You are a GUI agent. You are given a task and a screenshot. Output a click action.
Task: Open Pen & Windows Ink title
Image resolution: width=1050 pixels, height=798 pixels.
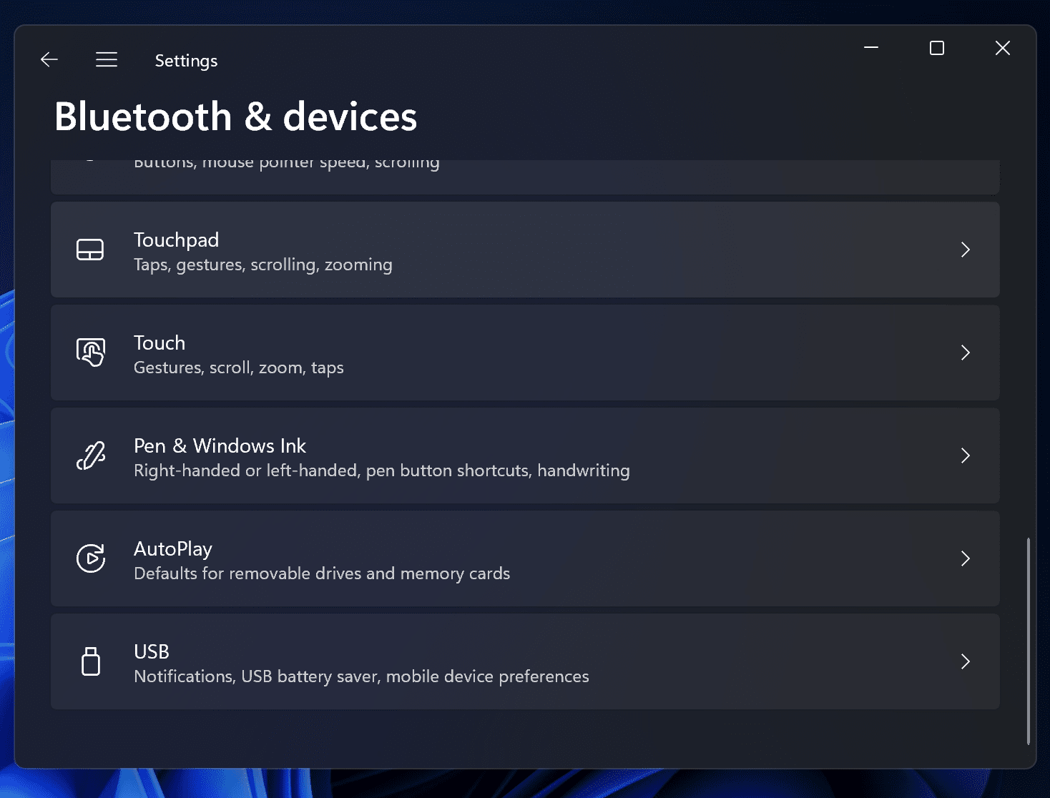coord(220,446)
